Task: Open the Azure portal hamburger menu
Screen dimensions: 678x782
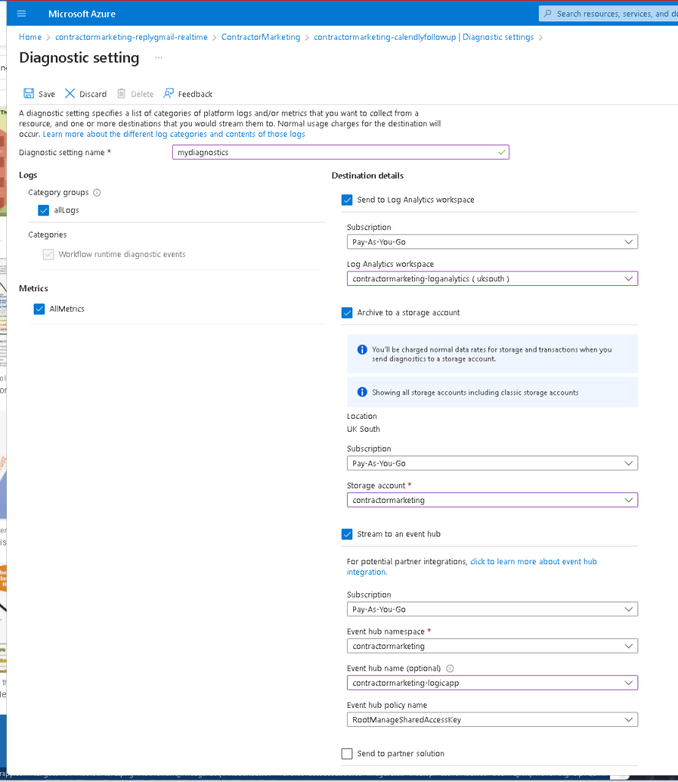Action: 21,14
